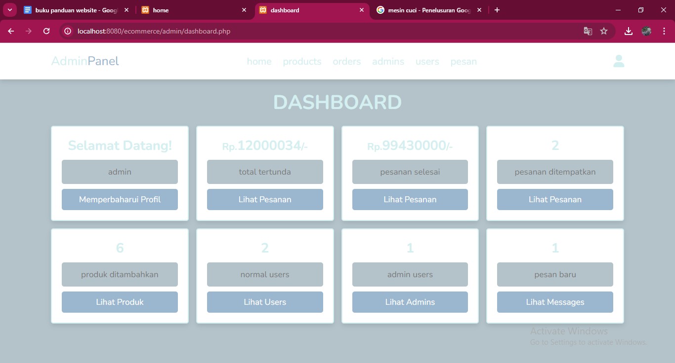Switch to the buku panduan website tab
This screenshot has width=675, height=363.
click(x=77, y=10)
